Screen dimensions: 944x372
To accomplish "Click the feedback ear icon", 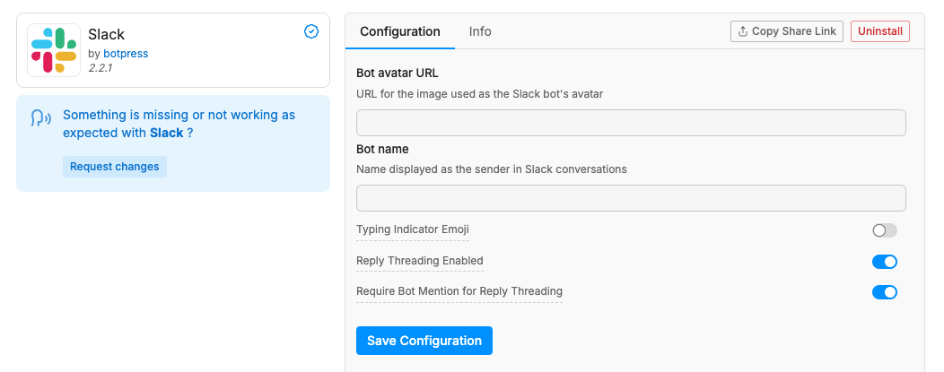I will click(x=40, y=118).
